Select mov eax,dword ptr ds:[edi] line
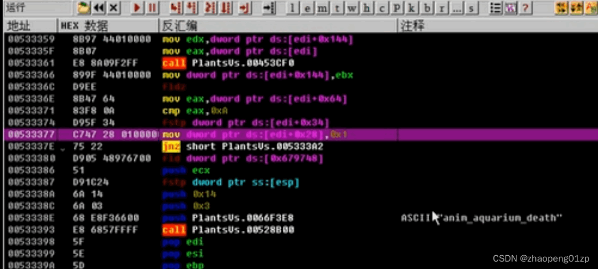598x269 pixels. [x=240, y=51]
